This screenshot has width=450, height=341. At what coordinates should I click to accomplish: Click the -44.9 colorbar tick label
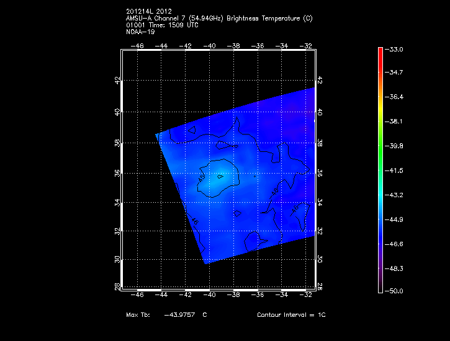(x=396, y=218)
